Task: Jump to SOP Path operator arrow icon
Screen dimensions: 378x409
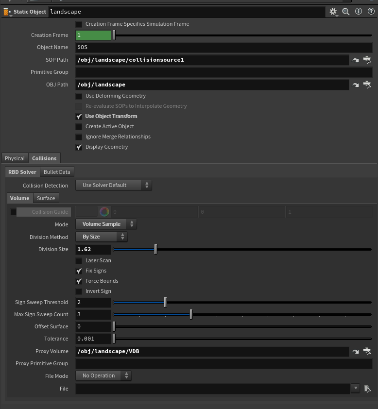Action: point(356,60)
